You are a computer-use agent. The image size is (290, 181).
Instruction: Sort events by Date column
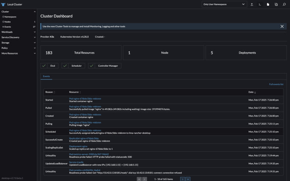pos(253,92)
